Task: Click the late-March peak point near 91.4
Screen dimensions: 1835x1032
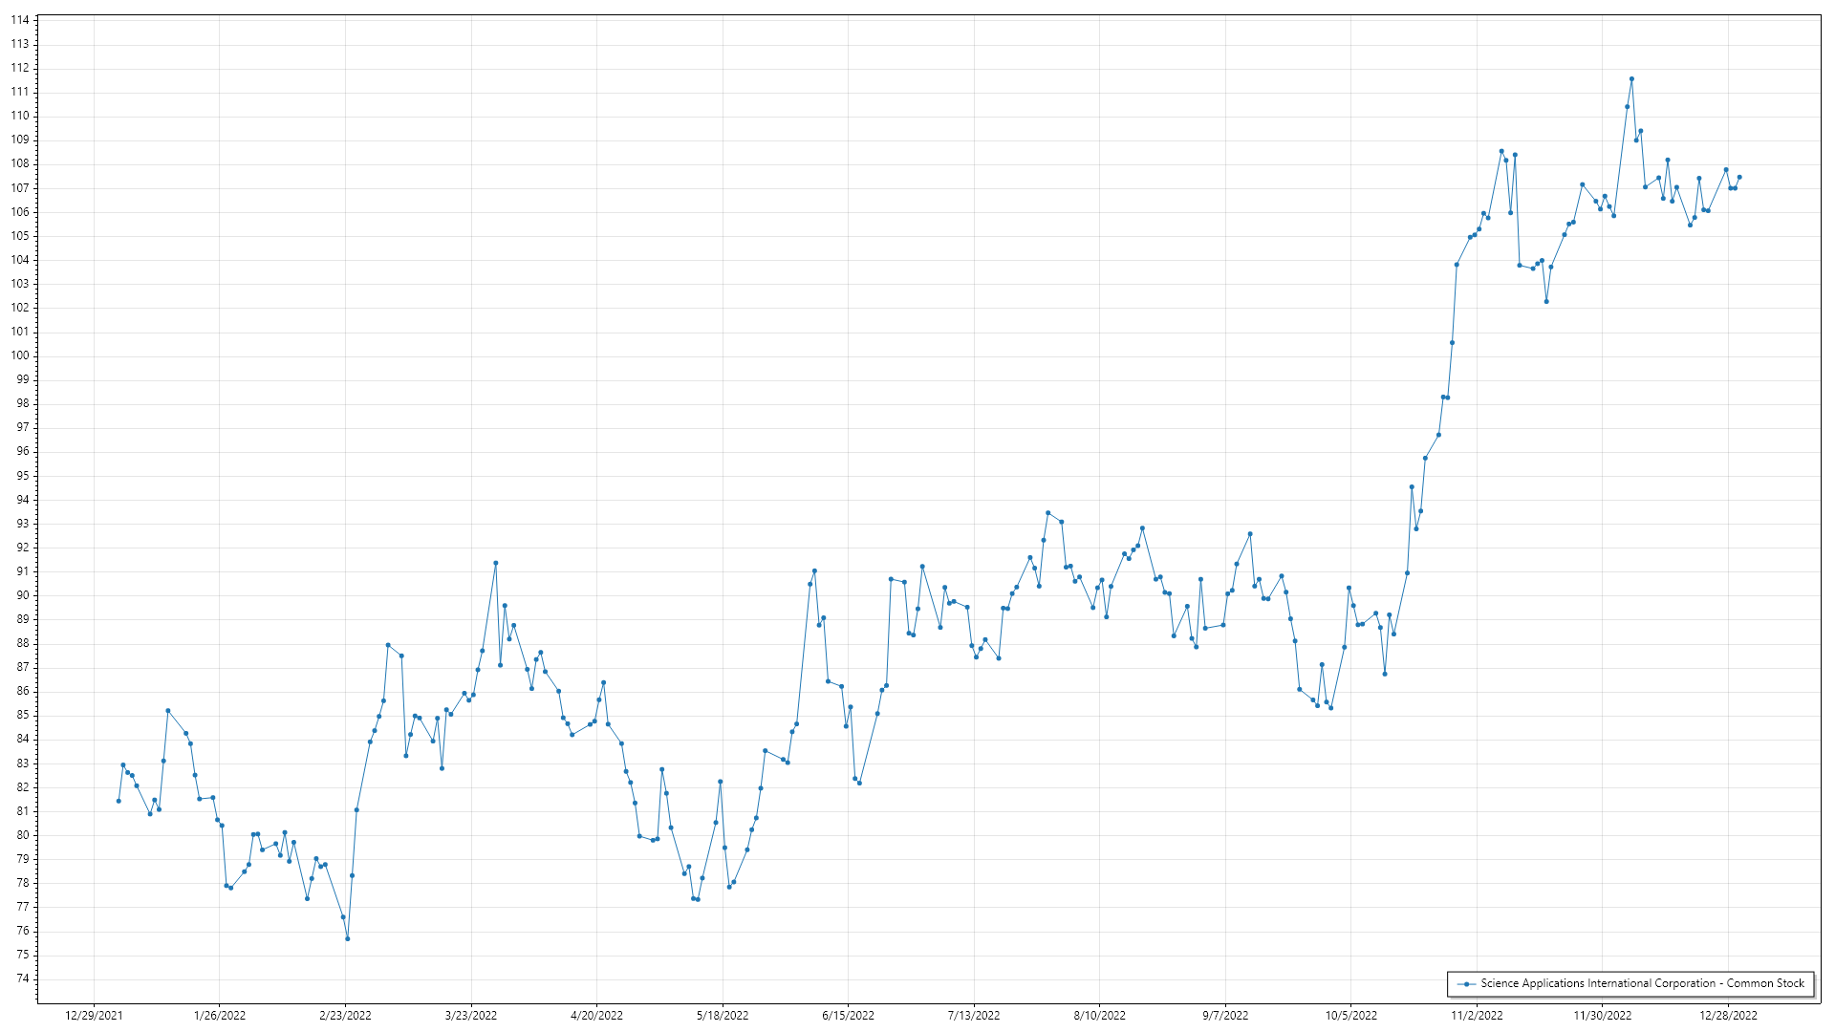Action: pos(495,563)
